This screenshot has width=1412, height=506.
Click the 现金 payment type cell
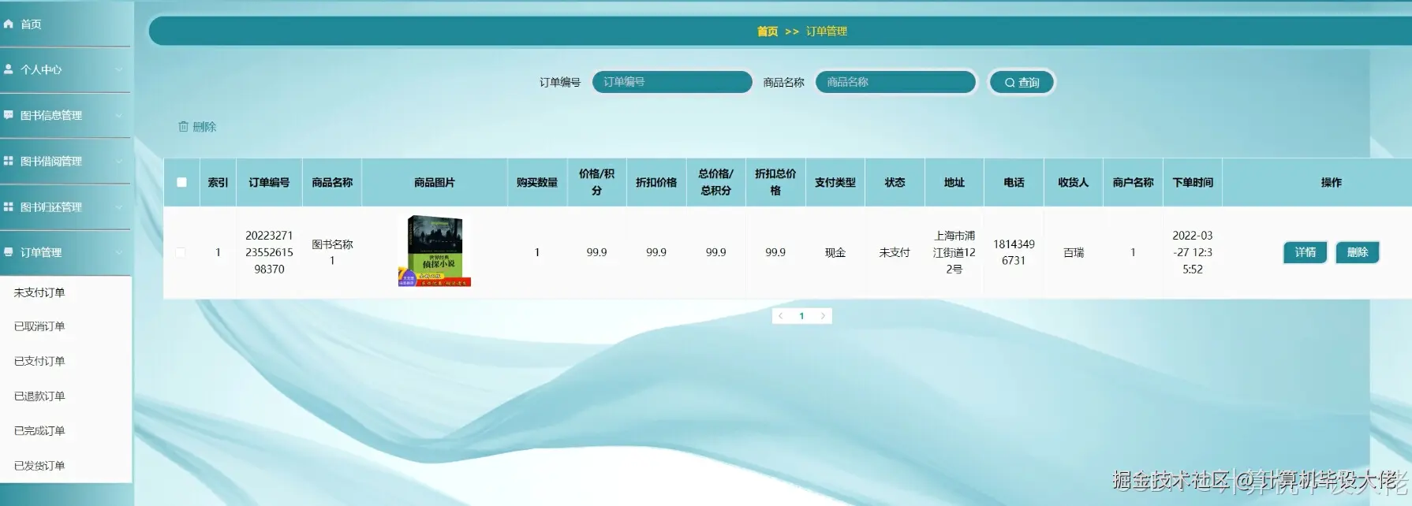(x=835, y=252)
